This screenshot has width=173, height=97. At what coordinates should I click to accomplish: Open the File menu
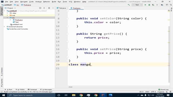click(x=6, y=2)
